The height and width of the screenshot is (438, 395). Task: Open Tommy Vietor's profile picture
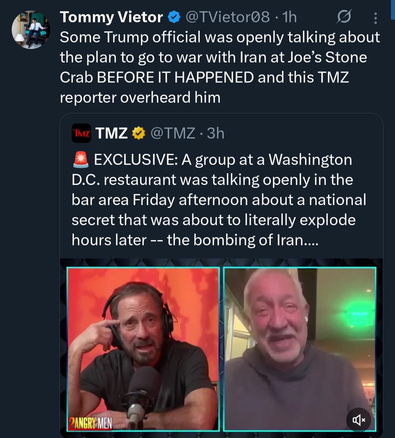coord(31,30)
